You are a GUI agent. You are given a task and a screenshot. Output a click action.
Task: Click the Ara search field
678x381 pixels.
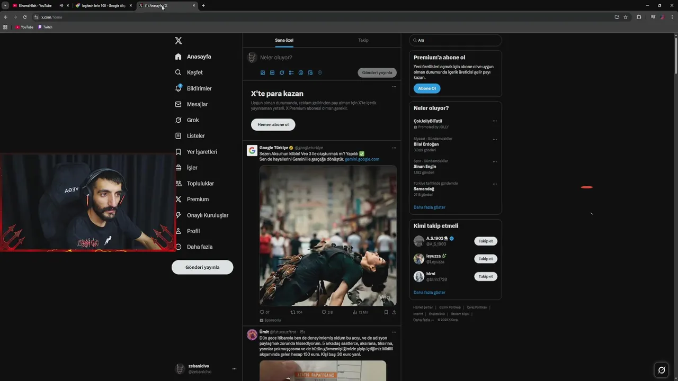tap(456, 40)
